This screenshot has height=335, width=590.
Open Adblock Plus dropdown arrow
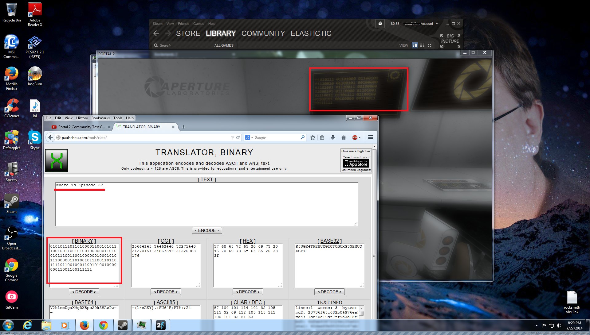[x=360, y=137]
